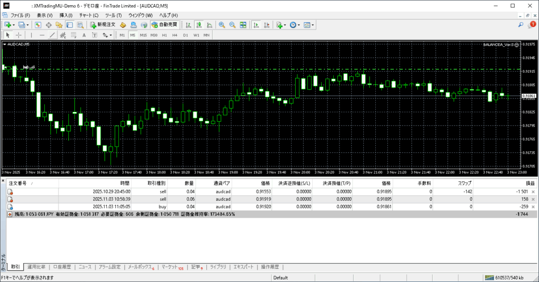
Task: Click the zoom in magnifier icon
Action: pos(222,25)
